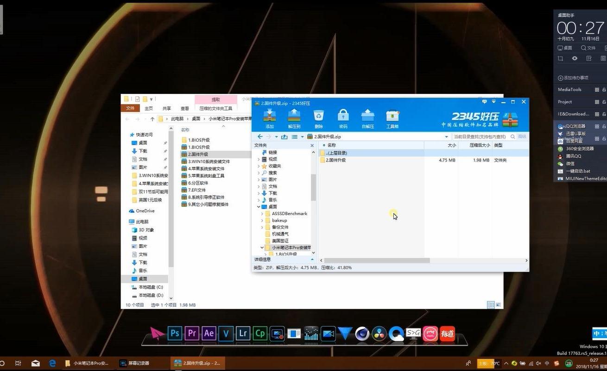Open navigation history dropdown in 2345好压

coord(277,137)
